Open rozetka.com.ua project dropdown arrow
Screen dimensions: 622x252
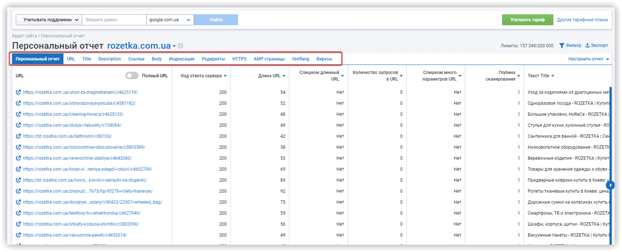[x=174, y=46]
